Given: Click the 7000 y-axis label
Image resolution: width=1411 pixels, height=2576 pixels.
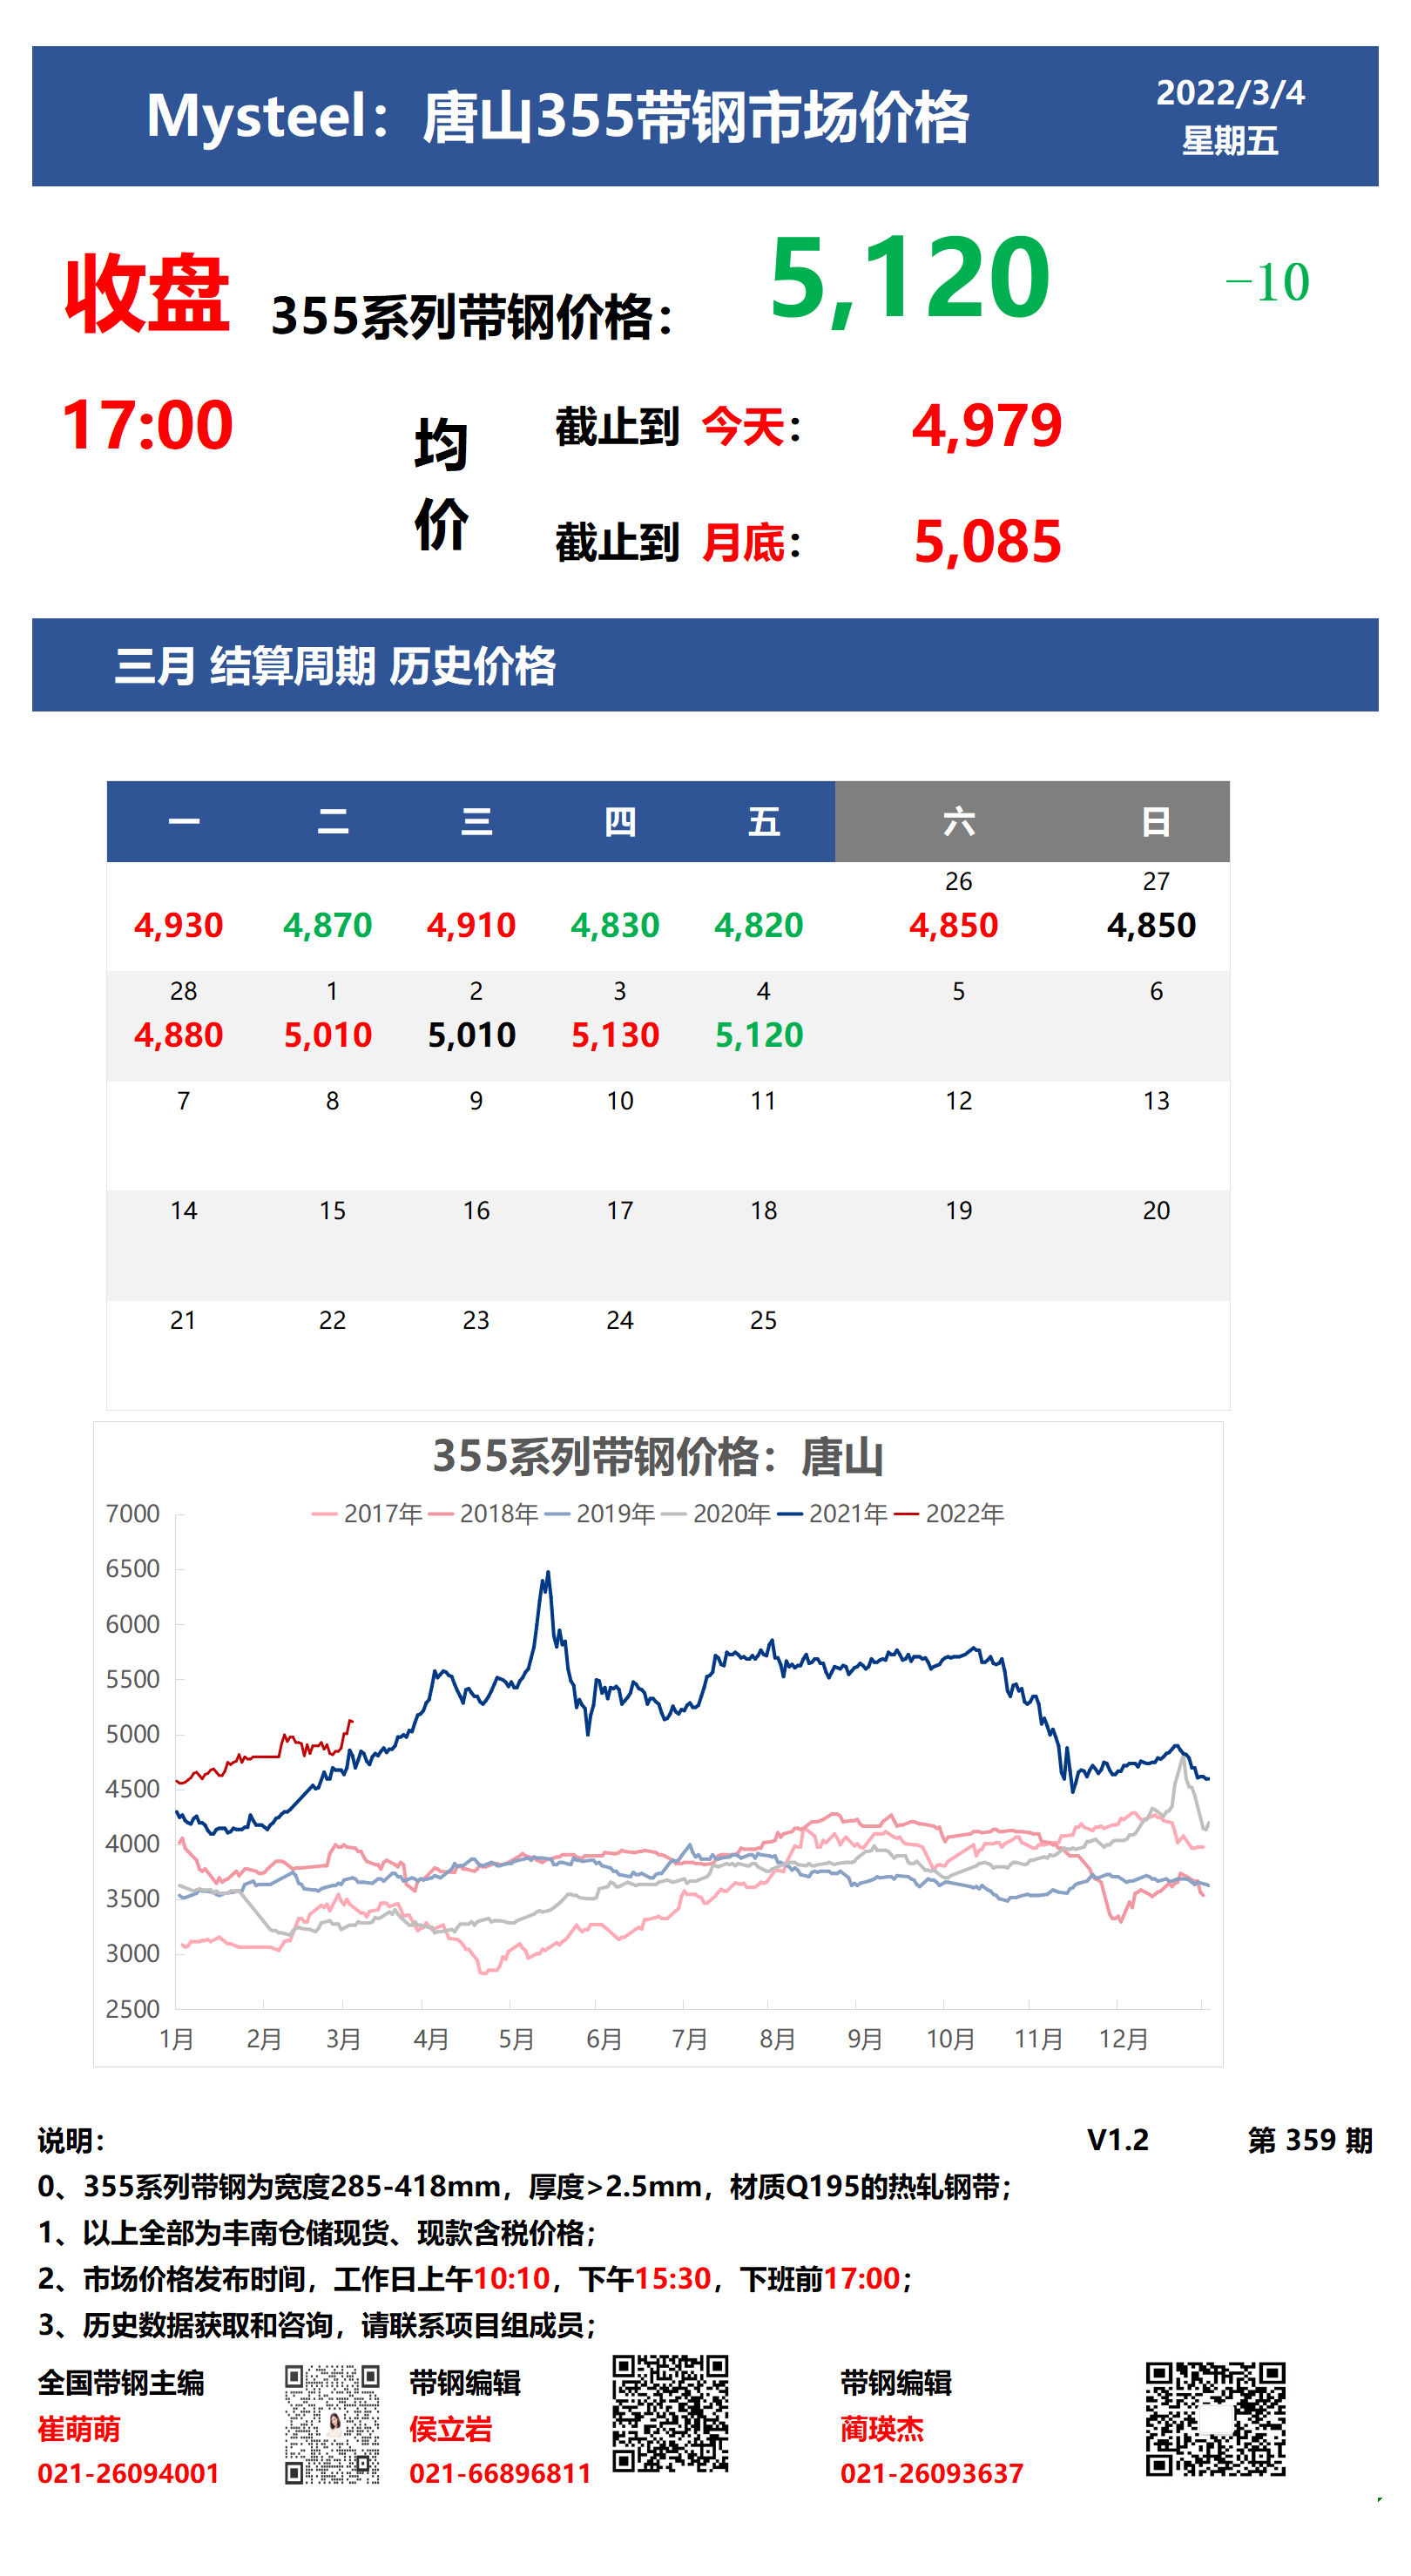Looking at the screenshot, I should tap(133, 1514).
